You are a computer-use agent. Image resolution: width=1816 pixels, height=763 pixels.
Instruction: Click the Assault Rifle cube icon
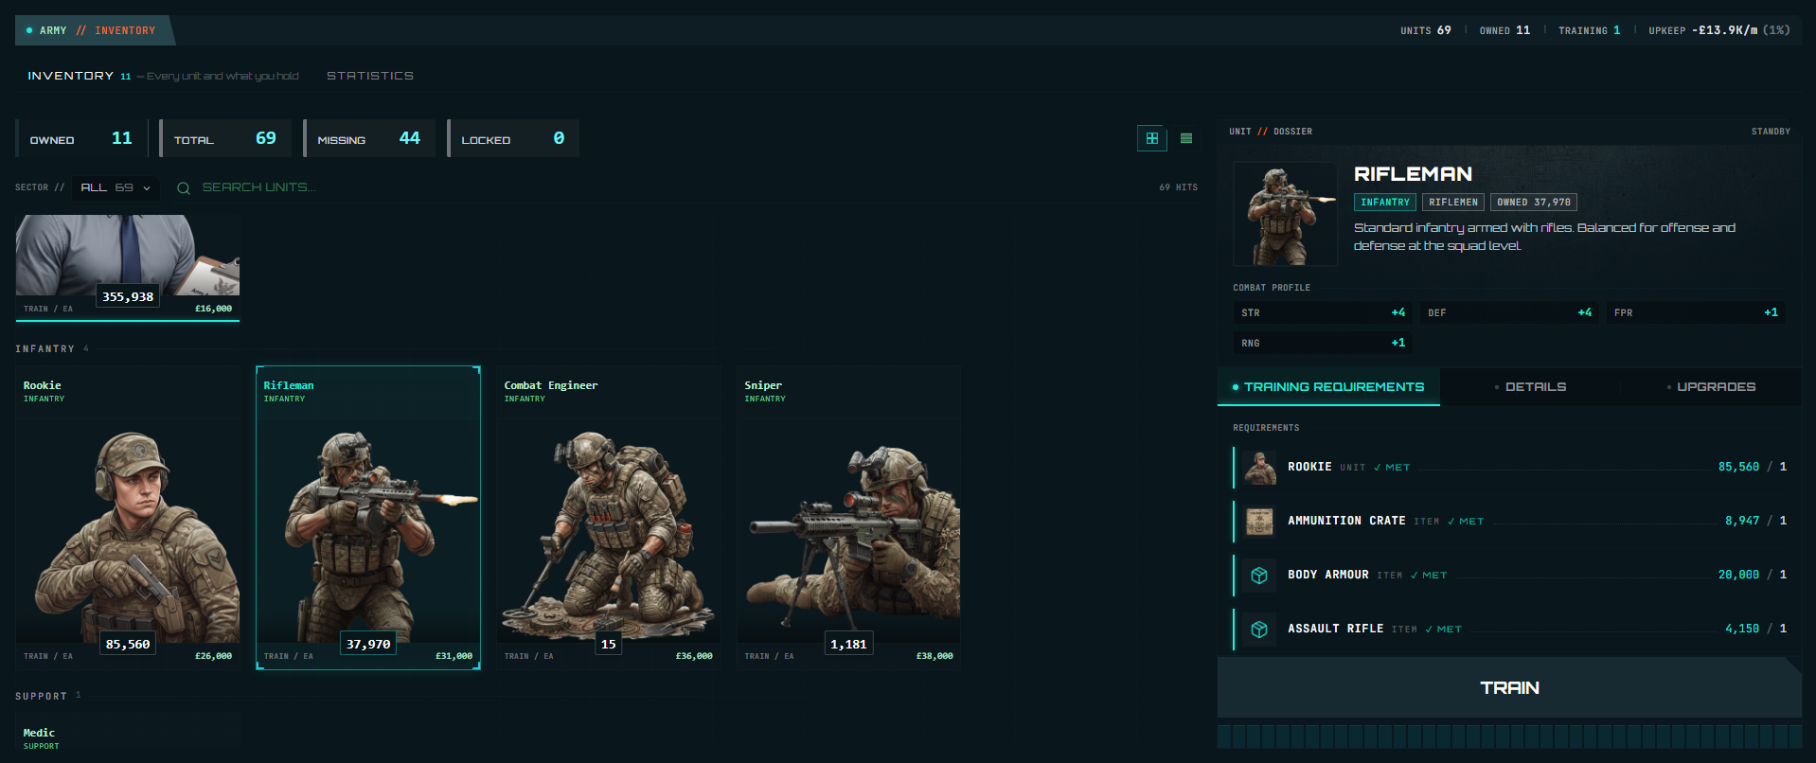click(1259, 630)
